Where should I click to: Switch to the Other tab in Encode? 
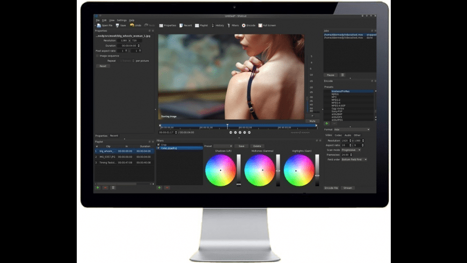coord(357,135)
